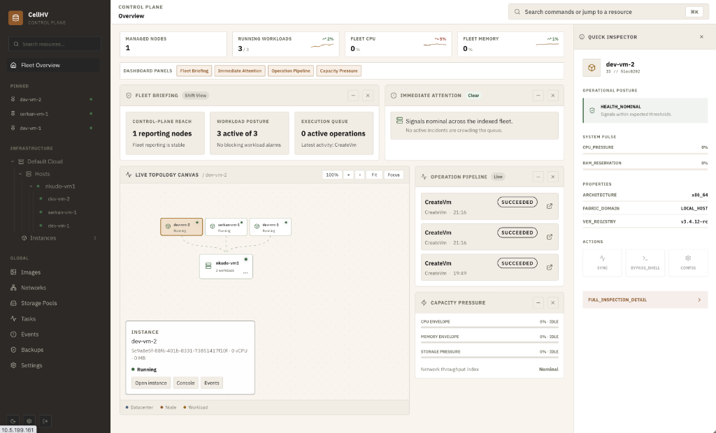Collapse the Default Cloud tree node
This screenshot has width=716, height=433.
point(13,161)
